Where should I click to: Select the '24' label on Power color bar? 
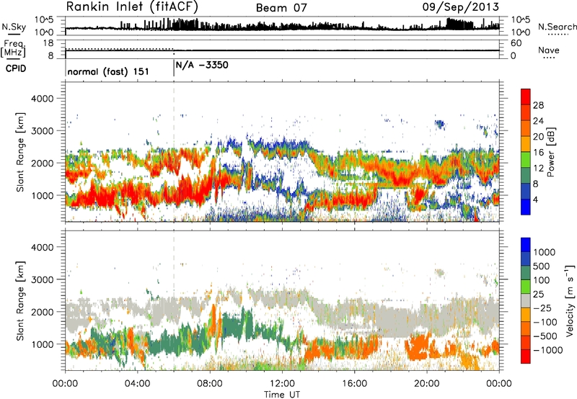pos(538,121)
